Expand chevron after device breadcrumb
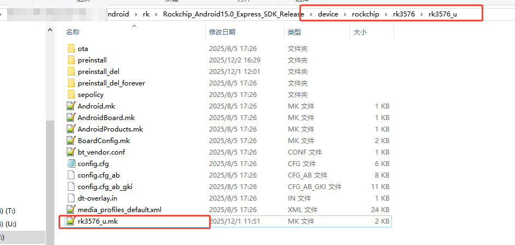The image size is (515, 245). point(345,14)
